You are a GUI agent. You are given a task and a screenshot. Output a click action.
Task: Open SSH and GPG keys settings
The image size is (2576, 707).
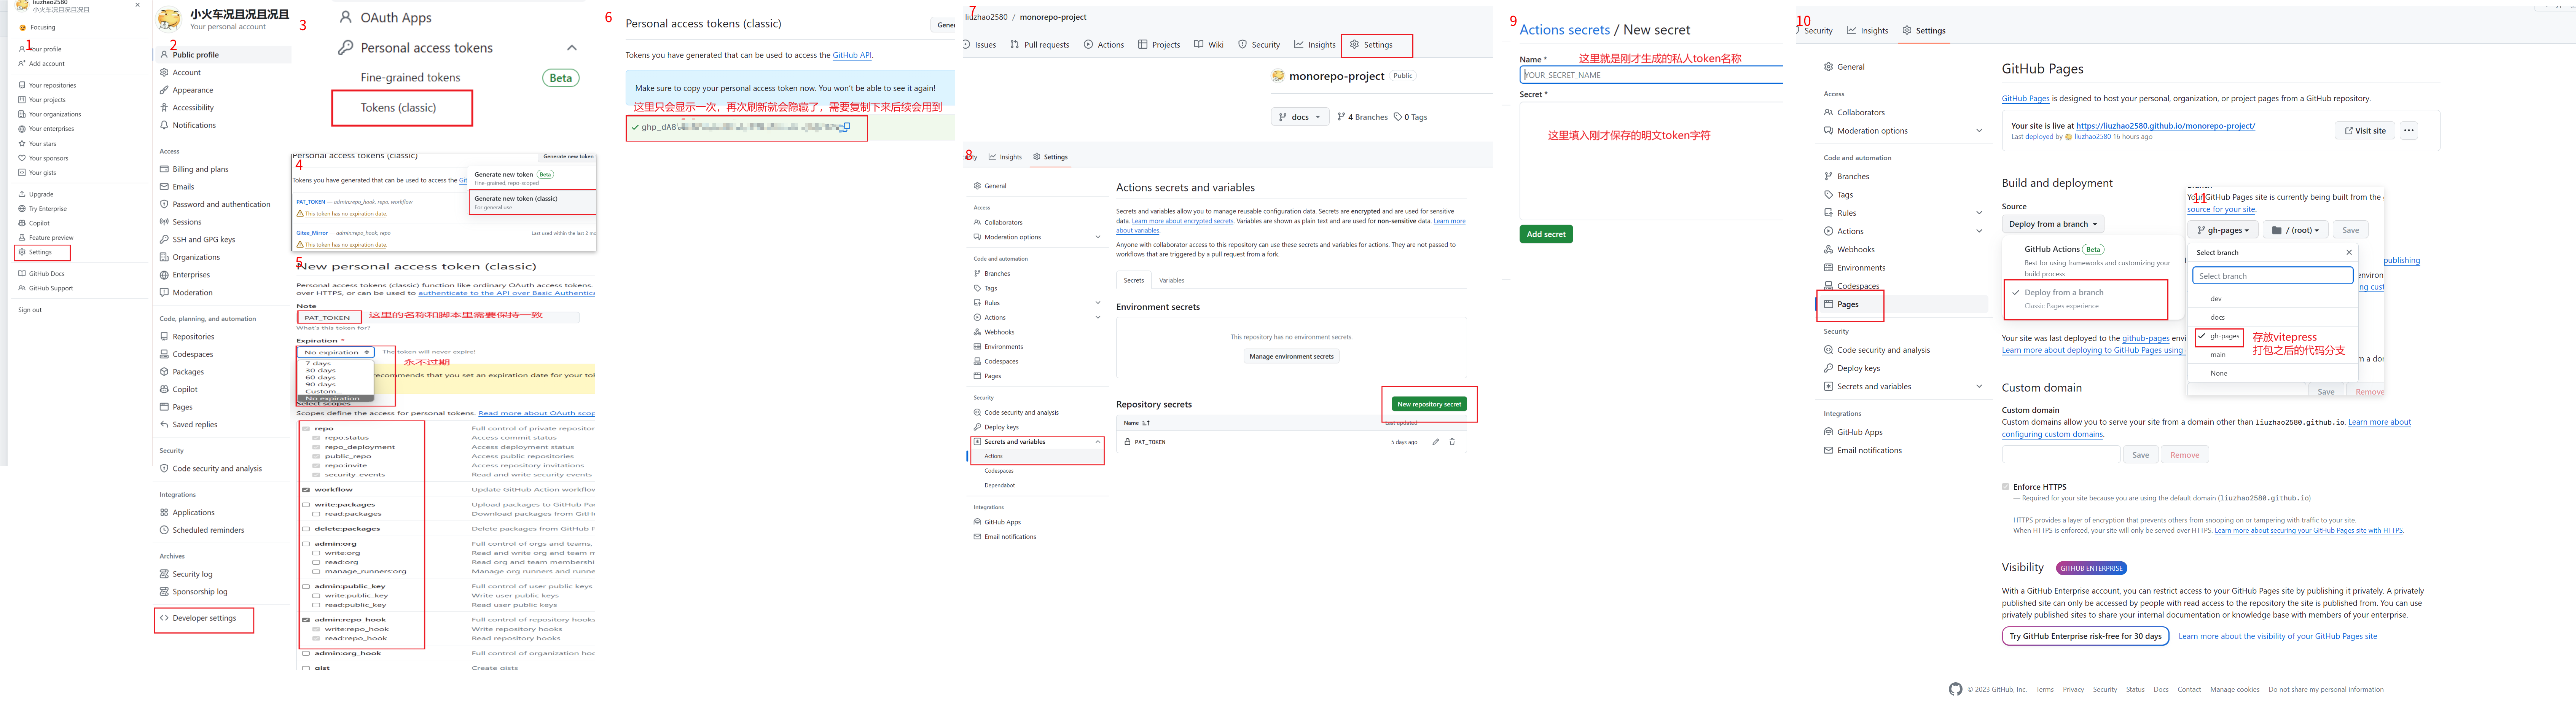198,240
